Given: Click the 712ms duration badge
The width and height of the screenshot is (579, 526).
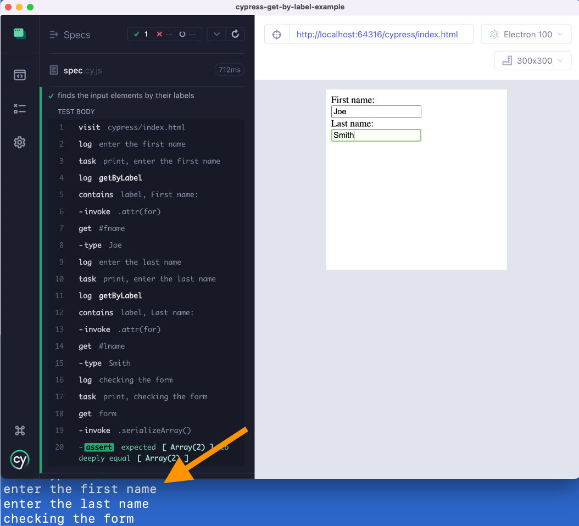Looking at the screenshot, I should click(x=229, y=70).
